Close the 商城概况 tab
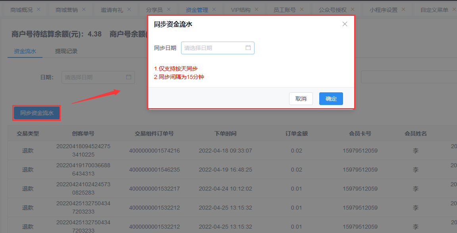Screen dimensions: 457x233 [x=38, y=10]
